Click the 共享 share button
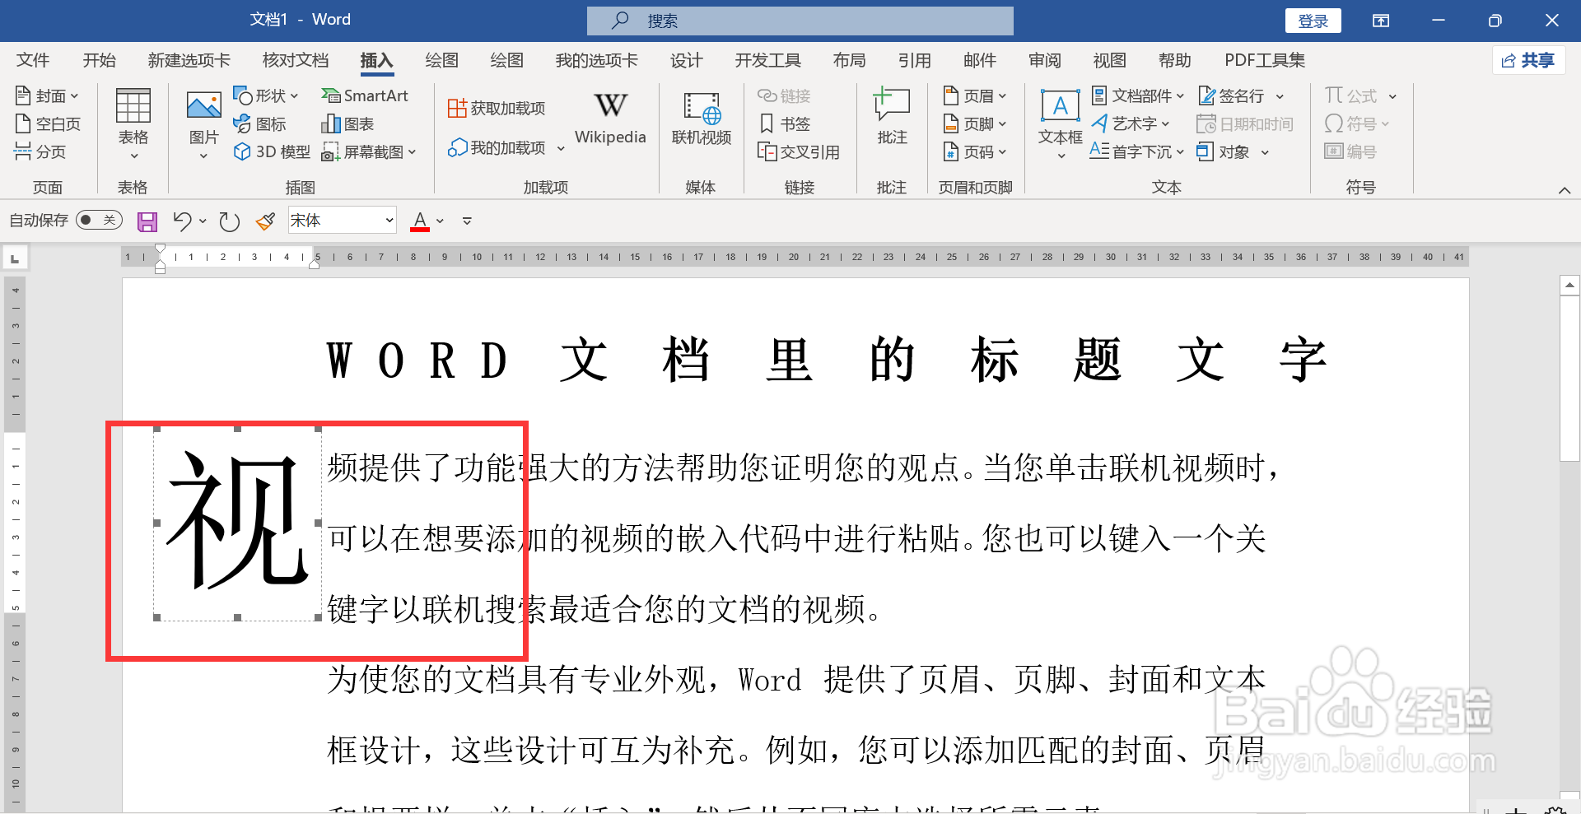The width and height of the screenshot is (1581, 814). 1528,59
